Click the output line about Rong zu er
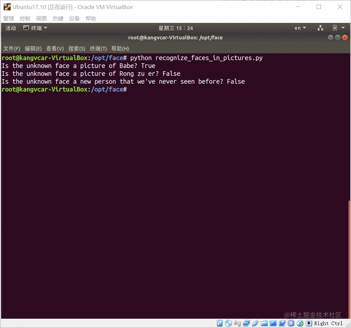The width and height of the screenshot is (351, 328). 91,74
